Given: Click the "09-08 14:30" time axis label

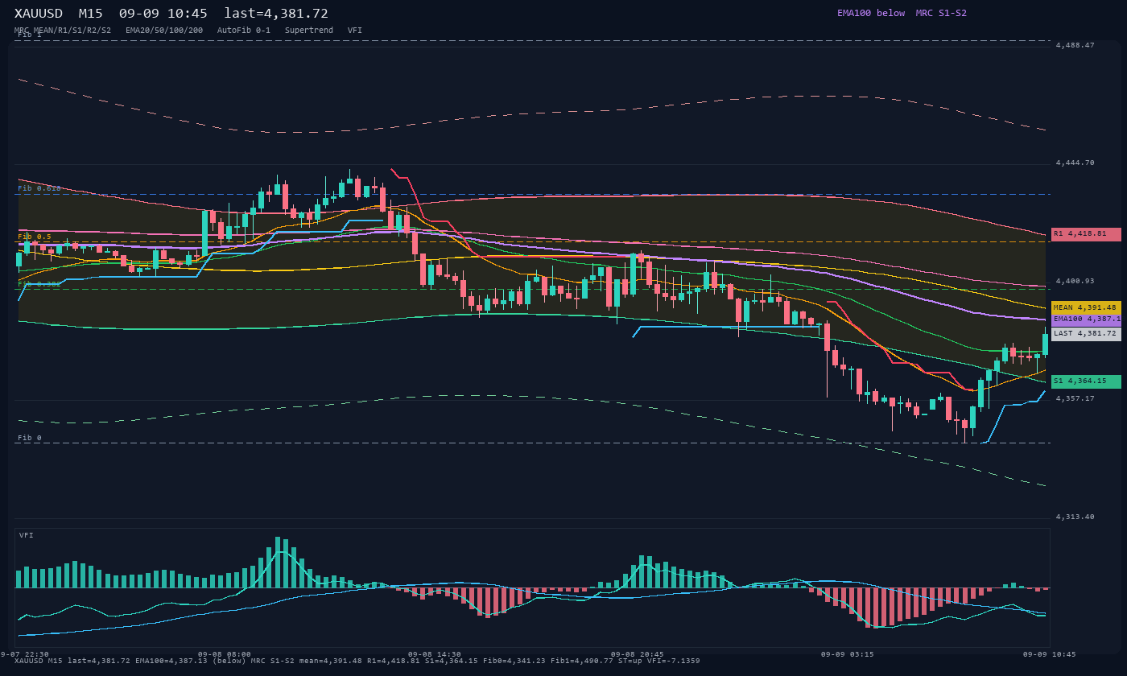Looking at the screenshot, I should pos(435,654).
